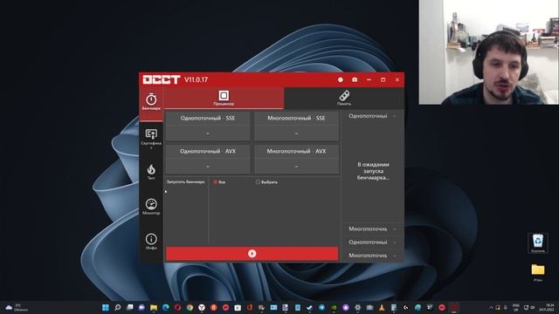Open VLC media player from the taskbar

pyautogui.click(x=382, y=308)
